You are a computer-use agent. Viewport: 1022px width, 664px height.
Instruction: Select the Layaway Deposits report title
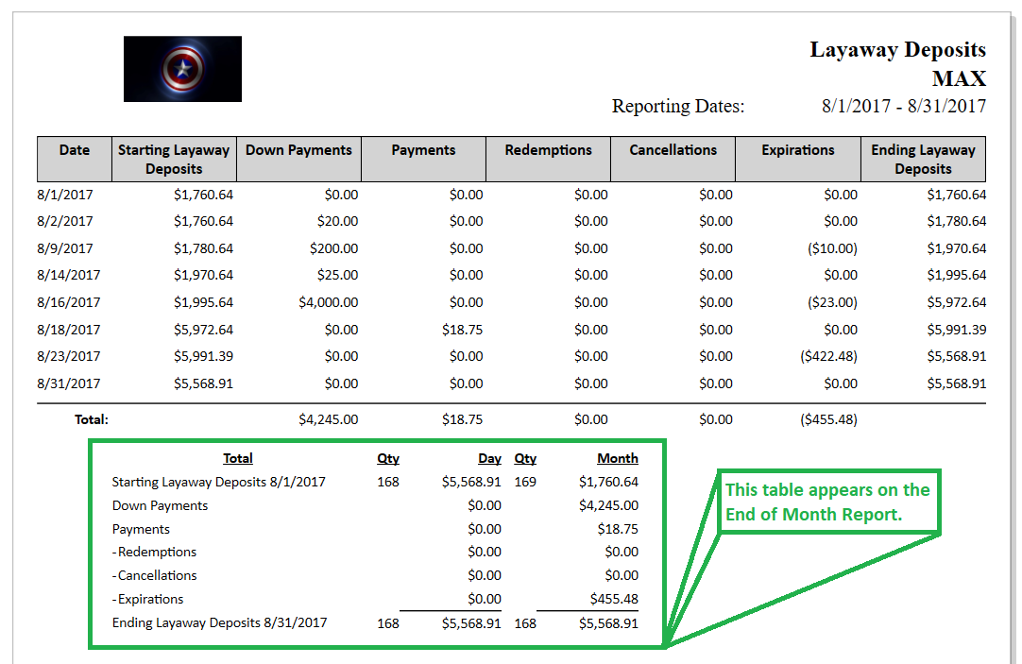pyautogui.click(x=897, y=49)
